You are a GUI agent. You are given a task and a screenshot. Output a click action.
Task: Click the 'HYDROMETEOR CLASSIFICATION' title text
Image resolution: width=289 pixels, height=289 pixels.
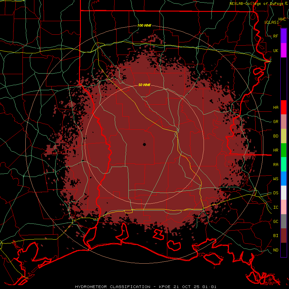[x=113, y=287]
